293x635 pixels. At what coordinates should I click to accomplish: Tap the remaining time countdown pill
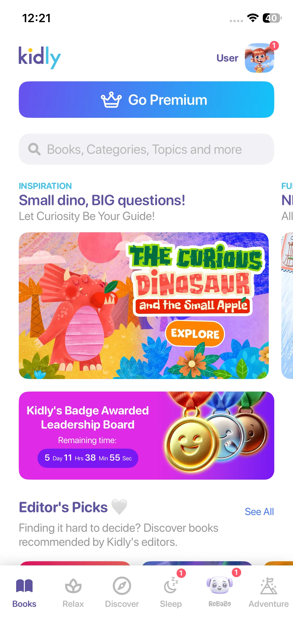click(x=88, y=458)
